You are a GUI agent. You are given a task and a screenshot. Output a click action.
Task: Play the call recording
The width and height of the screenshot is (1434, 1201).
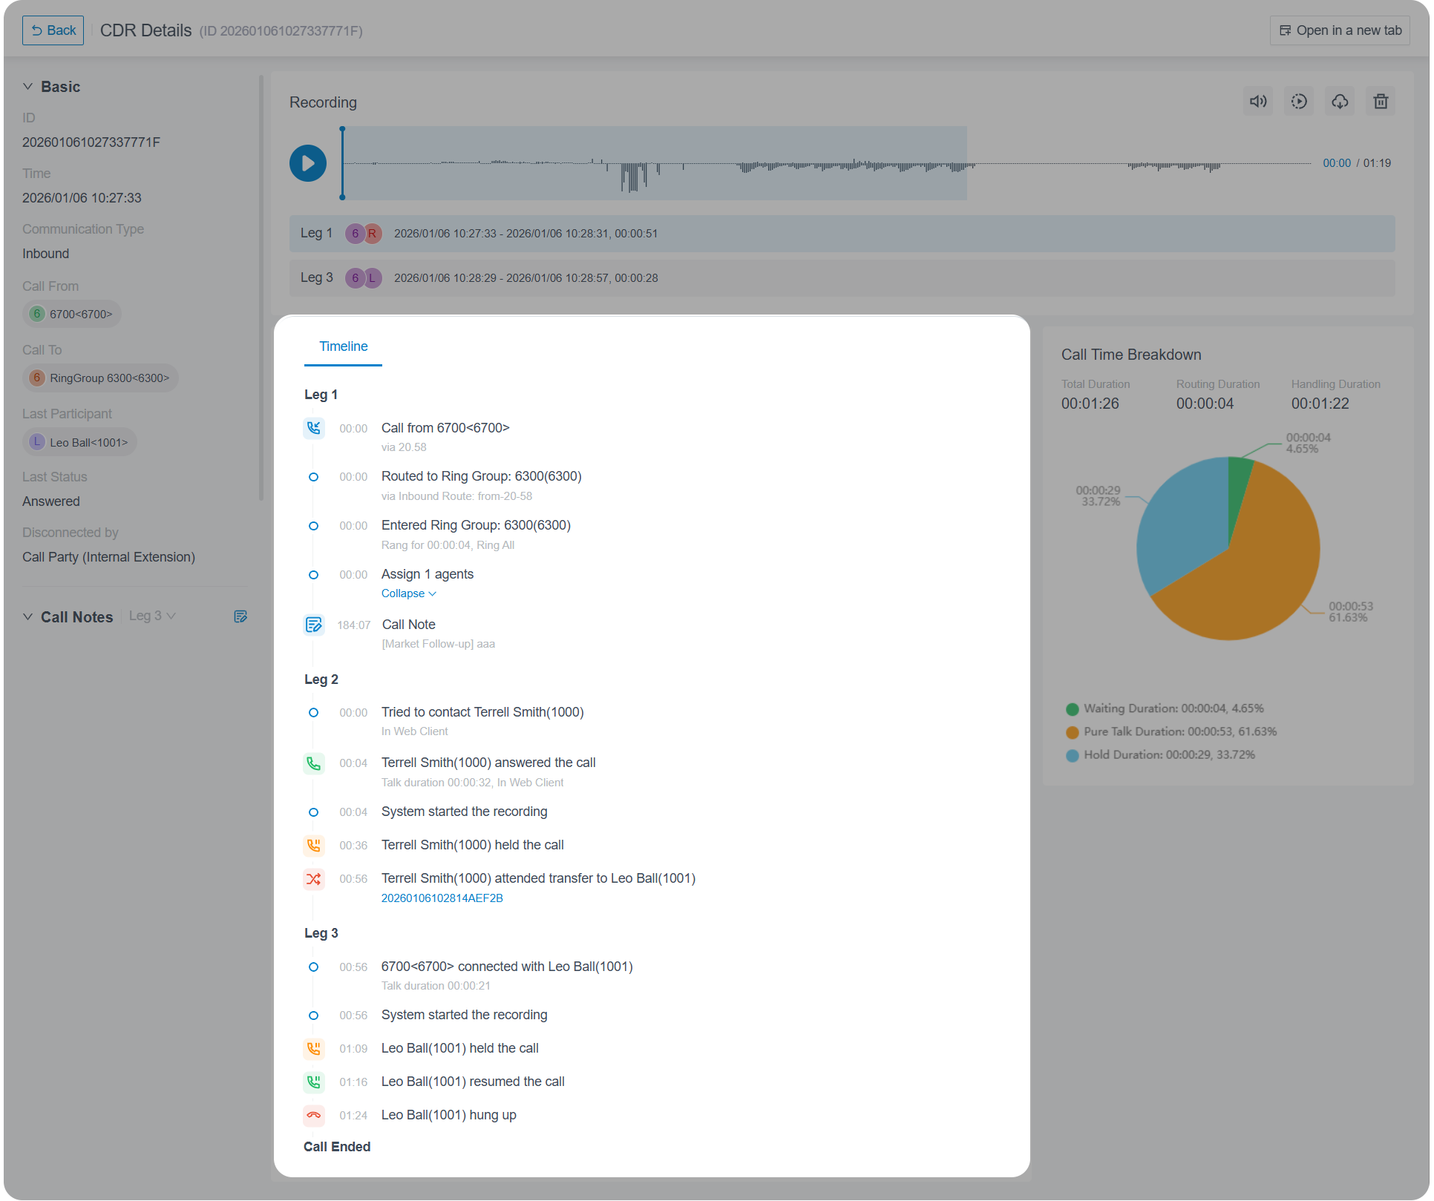(307, 163)
